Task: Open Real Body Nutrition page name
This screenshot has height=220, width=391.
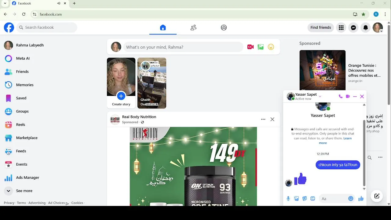Action: (139, 117)
